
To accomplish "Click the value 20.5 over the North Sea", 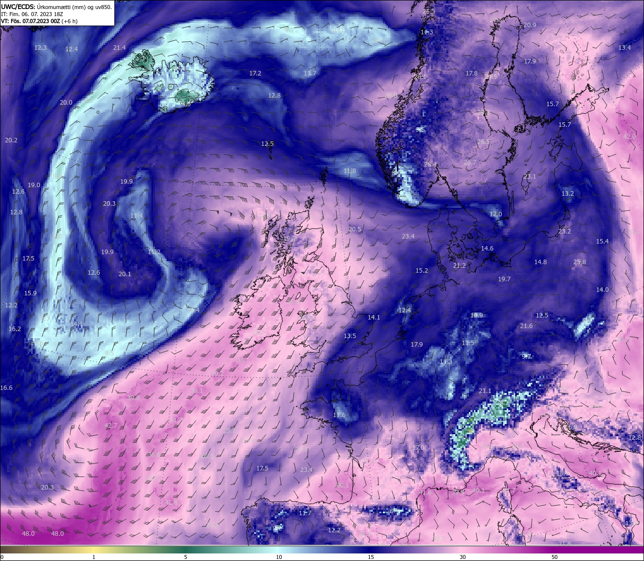I will click(355, 229).
